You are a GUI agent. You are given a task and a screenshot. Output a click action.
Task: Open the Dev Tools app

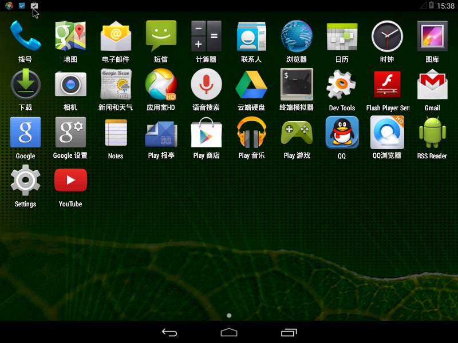pos(342,84)
